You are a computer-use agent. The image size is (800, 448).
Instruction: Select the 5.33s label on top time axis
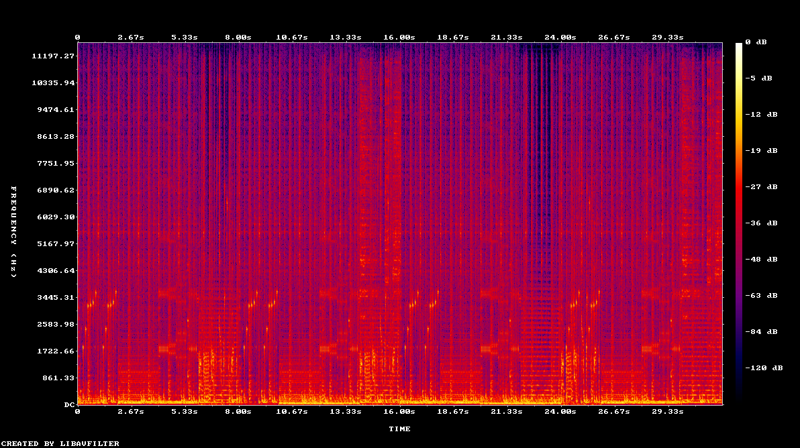pos(185,38)
